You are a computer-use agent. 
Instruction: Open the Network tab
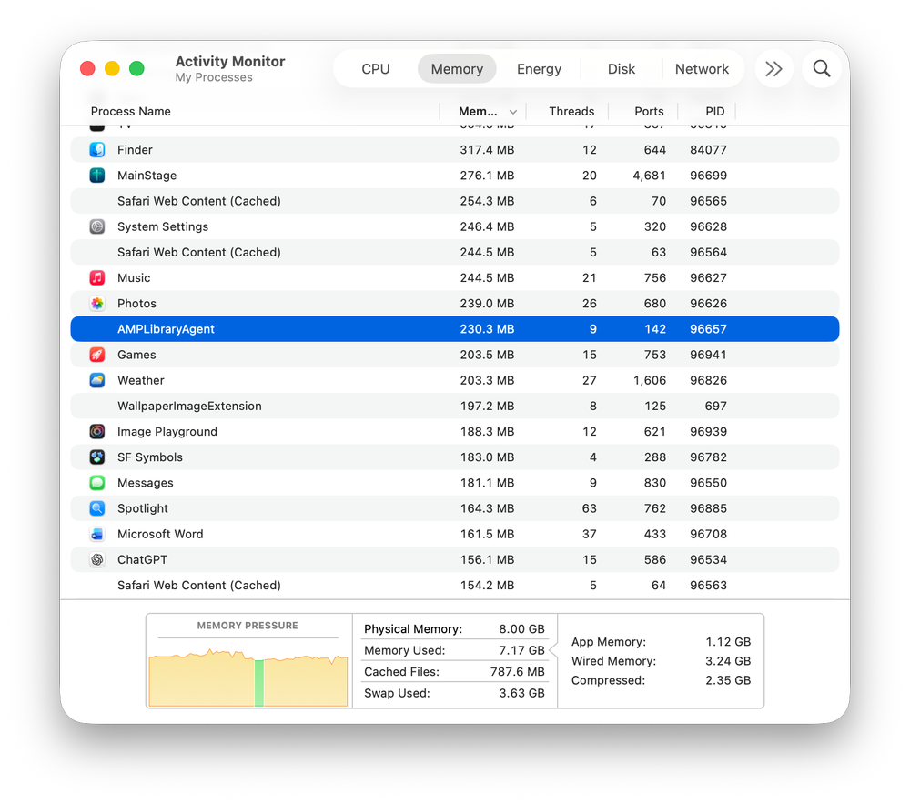(702, 69)
